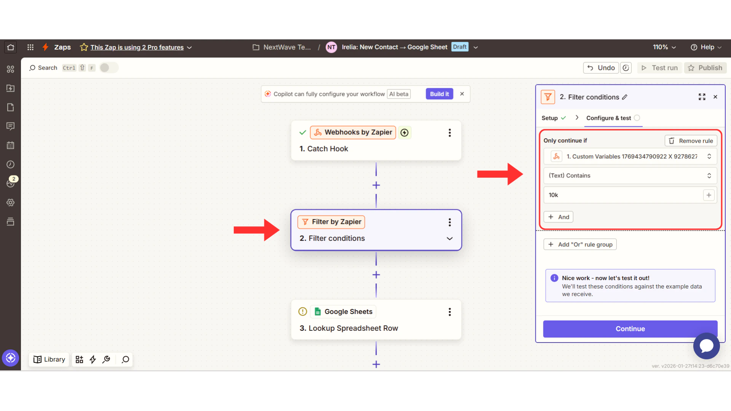Click the lightning icon in the bottom toolbar
This screenshot has height=411, width=731.
93,359
